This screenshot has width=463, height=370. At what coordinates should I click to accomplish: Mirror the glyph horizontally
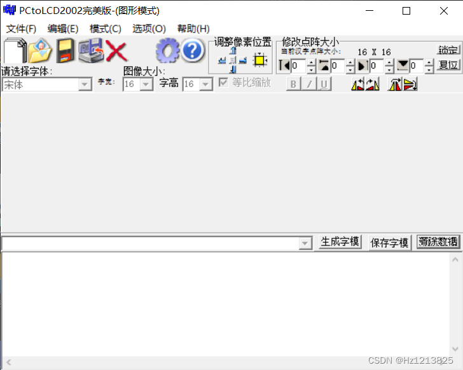[395, 85]
